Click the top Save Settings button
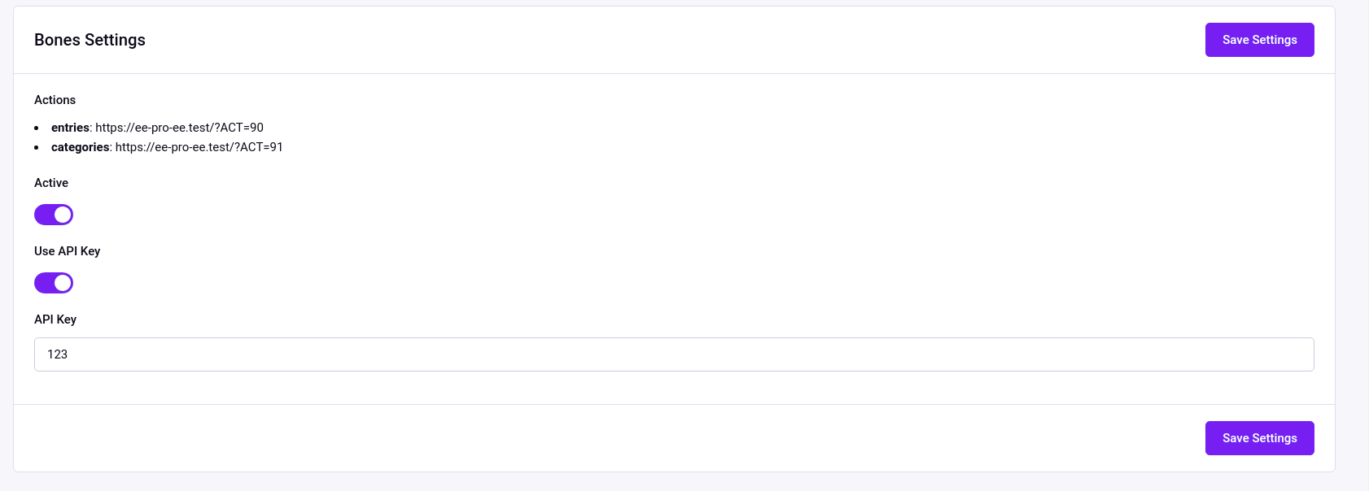The image size is (1369, 491). [1259, 40]
